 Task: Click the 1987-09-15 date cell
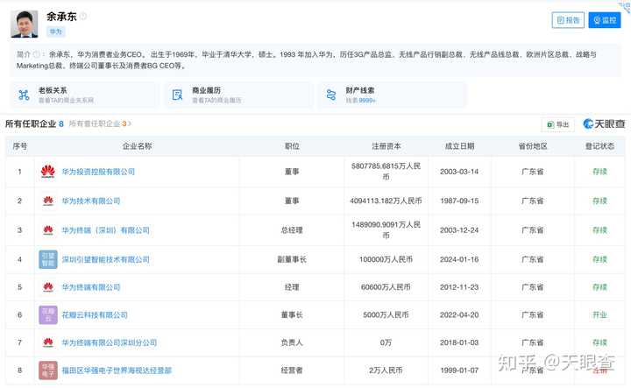click(459, 201)
